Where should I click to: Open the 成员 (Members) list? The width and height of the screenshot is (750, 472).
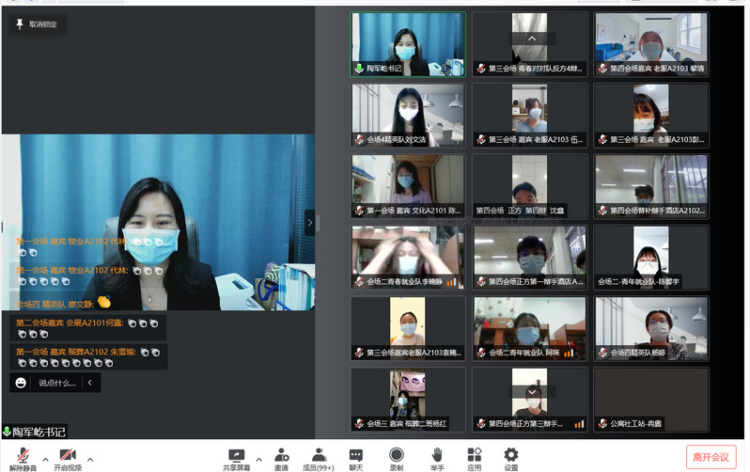point(318,456)
